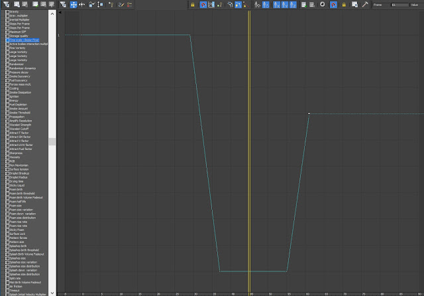This screenshot has width=424, height=296.
Task: Select the Storage quality track
Action: click(x=19, y=36)
